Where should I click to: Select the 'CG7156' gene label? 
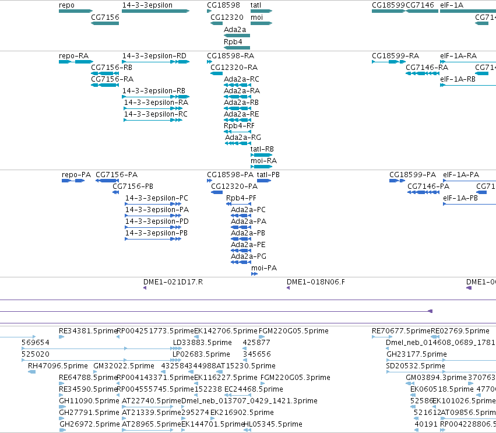pyautogui.click(x=105, y=17)
